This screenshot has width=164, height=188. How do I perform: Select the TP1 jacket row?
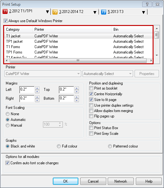tap(79, 41)
